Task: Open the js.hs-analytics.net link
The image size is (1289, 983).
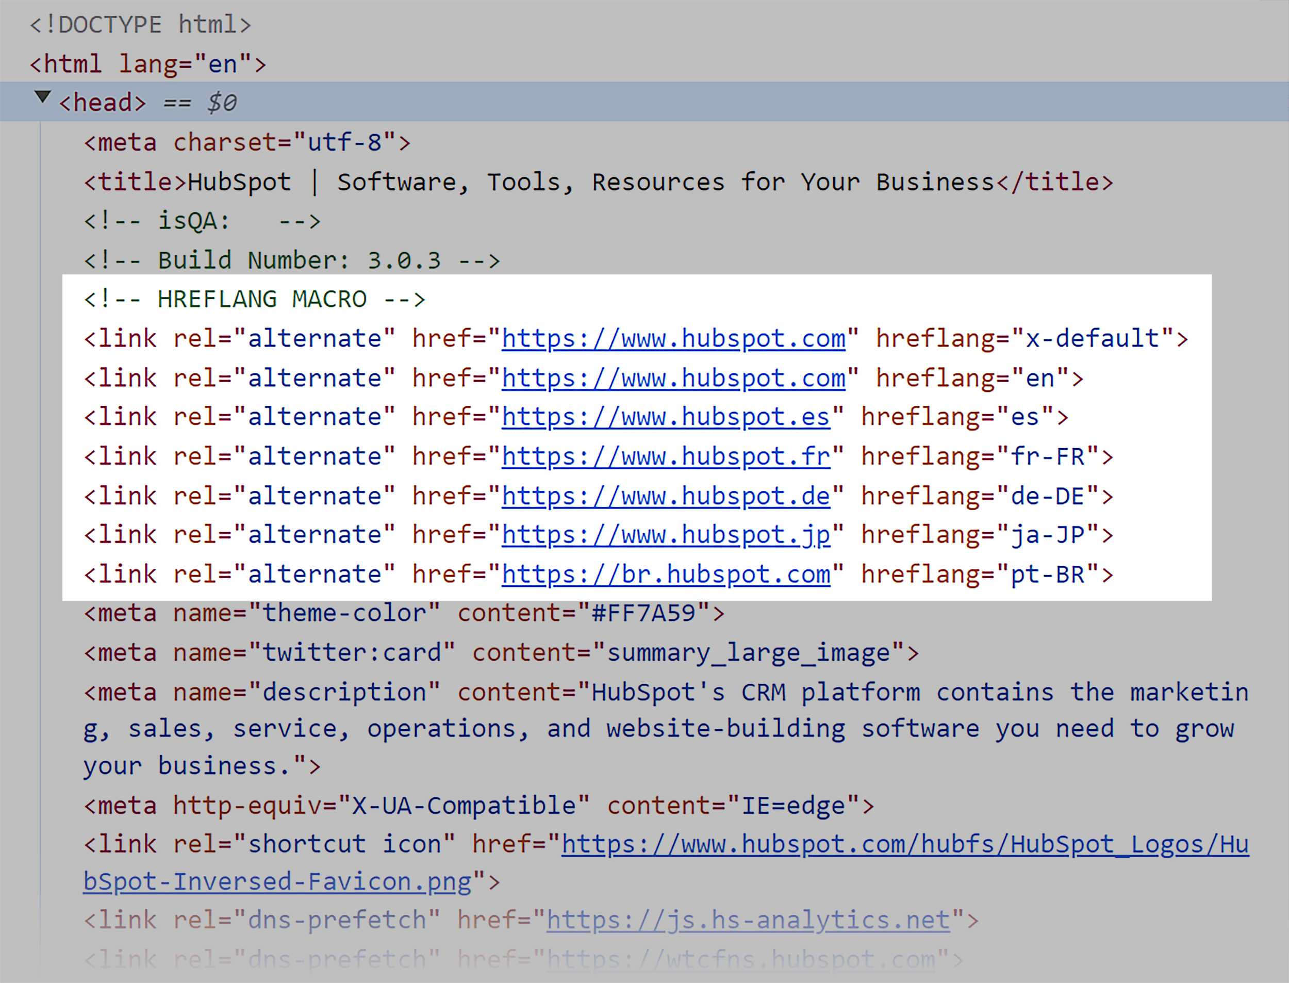Action: 748,921
